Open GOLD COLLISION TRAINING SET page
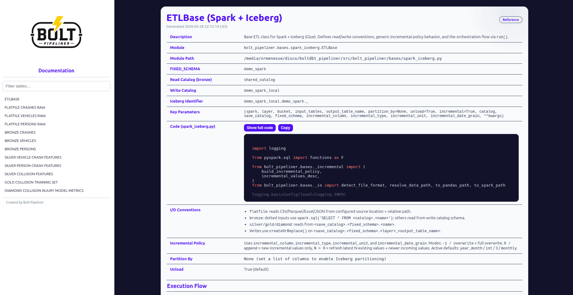This screenshot has width=573, height=295. (x=31, y=182)
